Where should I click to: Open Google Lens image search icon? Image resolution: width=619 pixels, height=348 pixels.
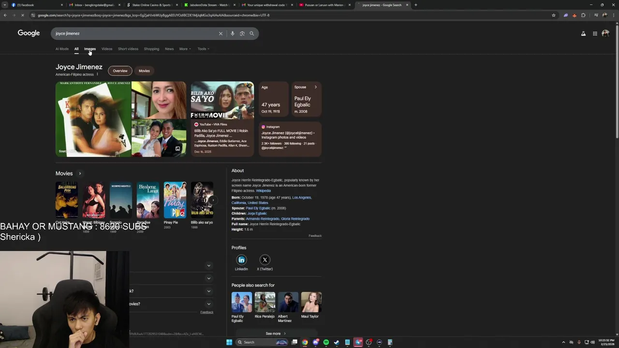point(242,33)
